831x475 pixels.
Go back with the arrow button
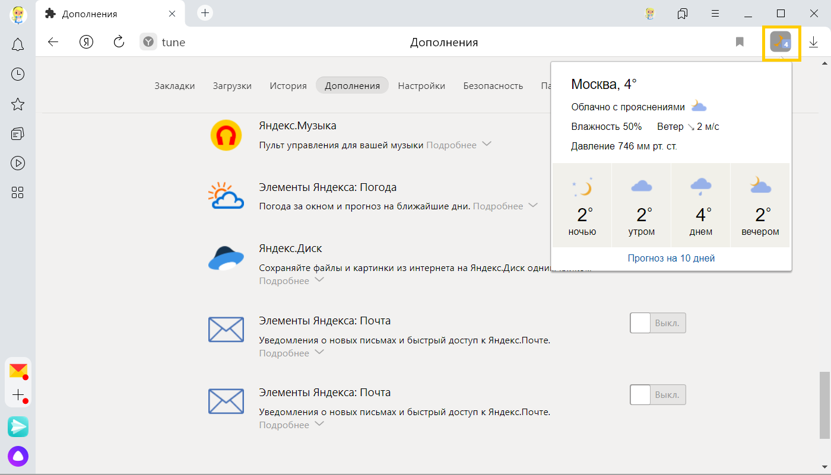point(53,42)
